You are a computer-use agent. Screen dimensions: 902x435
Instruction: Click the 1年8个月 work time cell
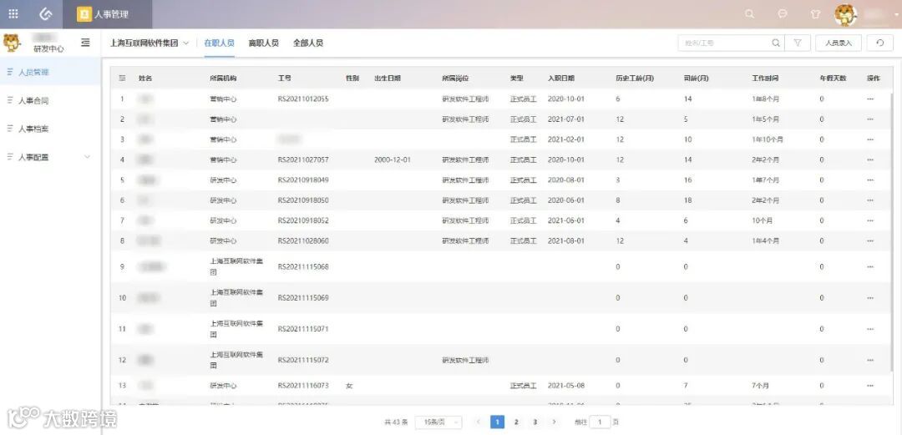pyautogui.click(x=765, y=99)
